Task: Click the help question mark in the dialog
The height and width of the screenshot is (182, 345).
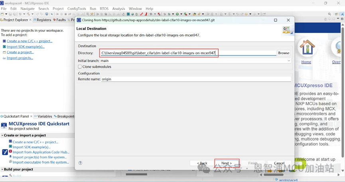Action: pos(80,163)
